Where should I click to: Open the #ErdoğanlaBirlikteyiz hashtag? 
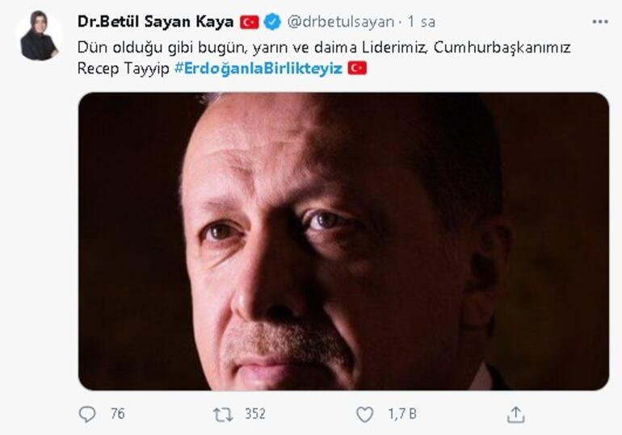coord(258,68)
